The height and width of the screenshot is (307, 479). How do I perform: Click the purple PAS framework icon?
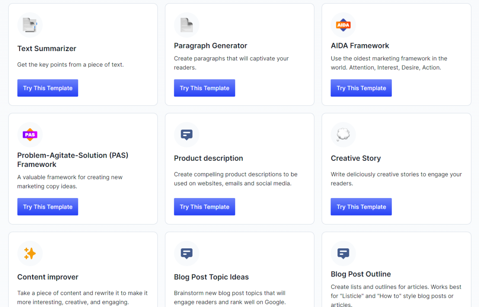30,135
